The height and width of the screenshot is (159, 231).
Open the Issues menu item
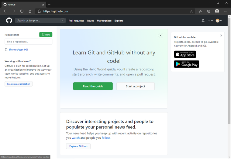pyautogui.click(x=90, y=21)
